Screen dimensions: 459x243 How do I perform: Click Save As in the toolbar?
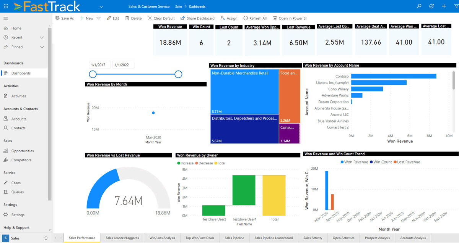[65, 18]
